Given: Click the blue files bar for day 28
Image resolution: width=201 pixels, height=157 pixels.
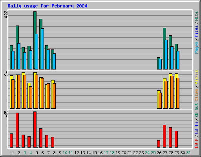Looking at the screenshot, I should [172, 58].
